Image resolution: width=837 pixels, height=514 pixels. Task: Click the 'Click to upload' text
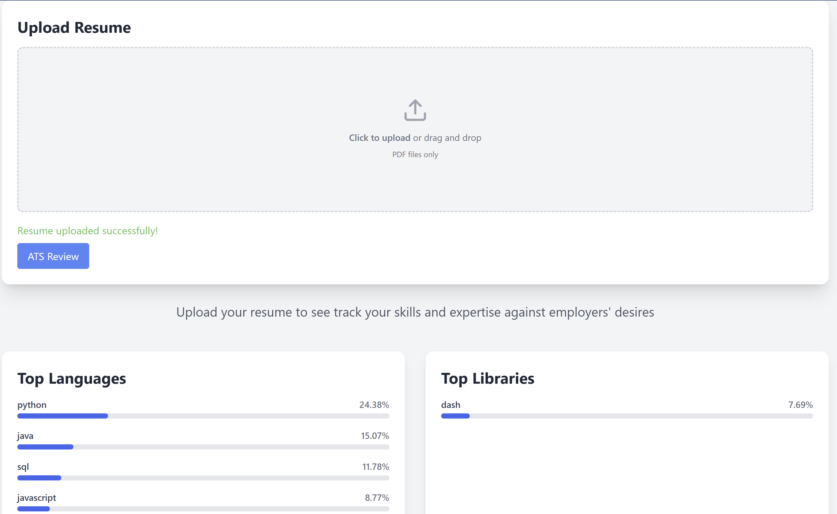click(x=380, y=138)
